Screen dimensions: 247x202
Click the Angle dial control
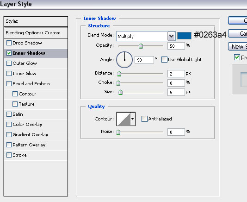click(124, 60)
